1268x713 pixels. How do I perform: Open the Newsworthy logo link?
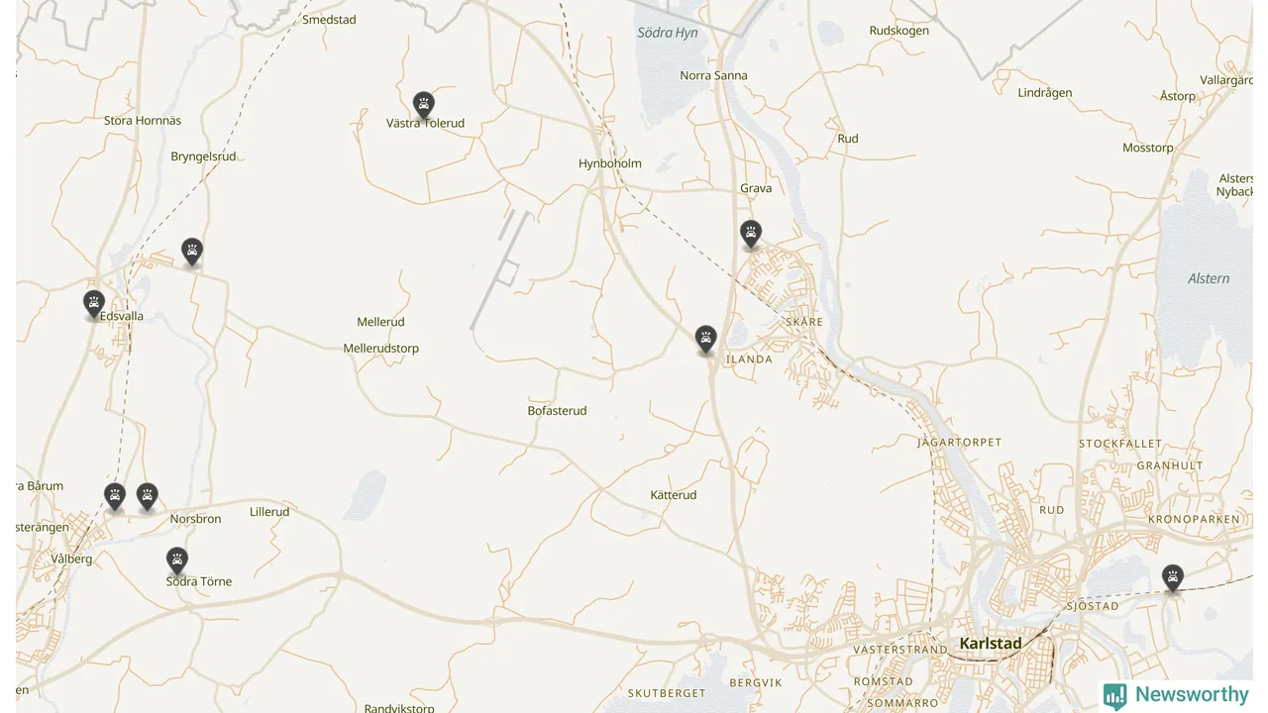(x=1176, y=695)
